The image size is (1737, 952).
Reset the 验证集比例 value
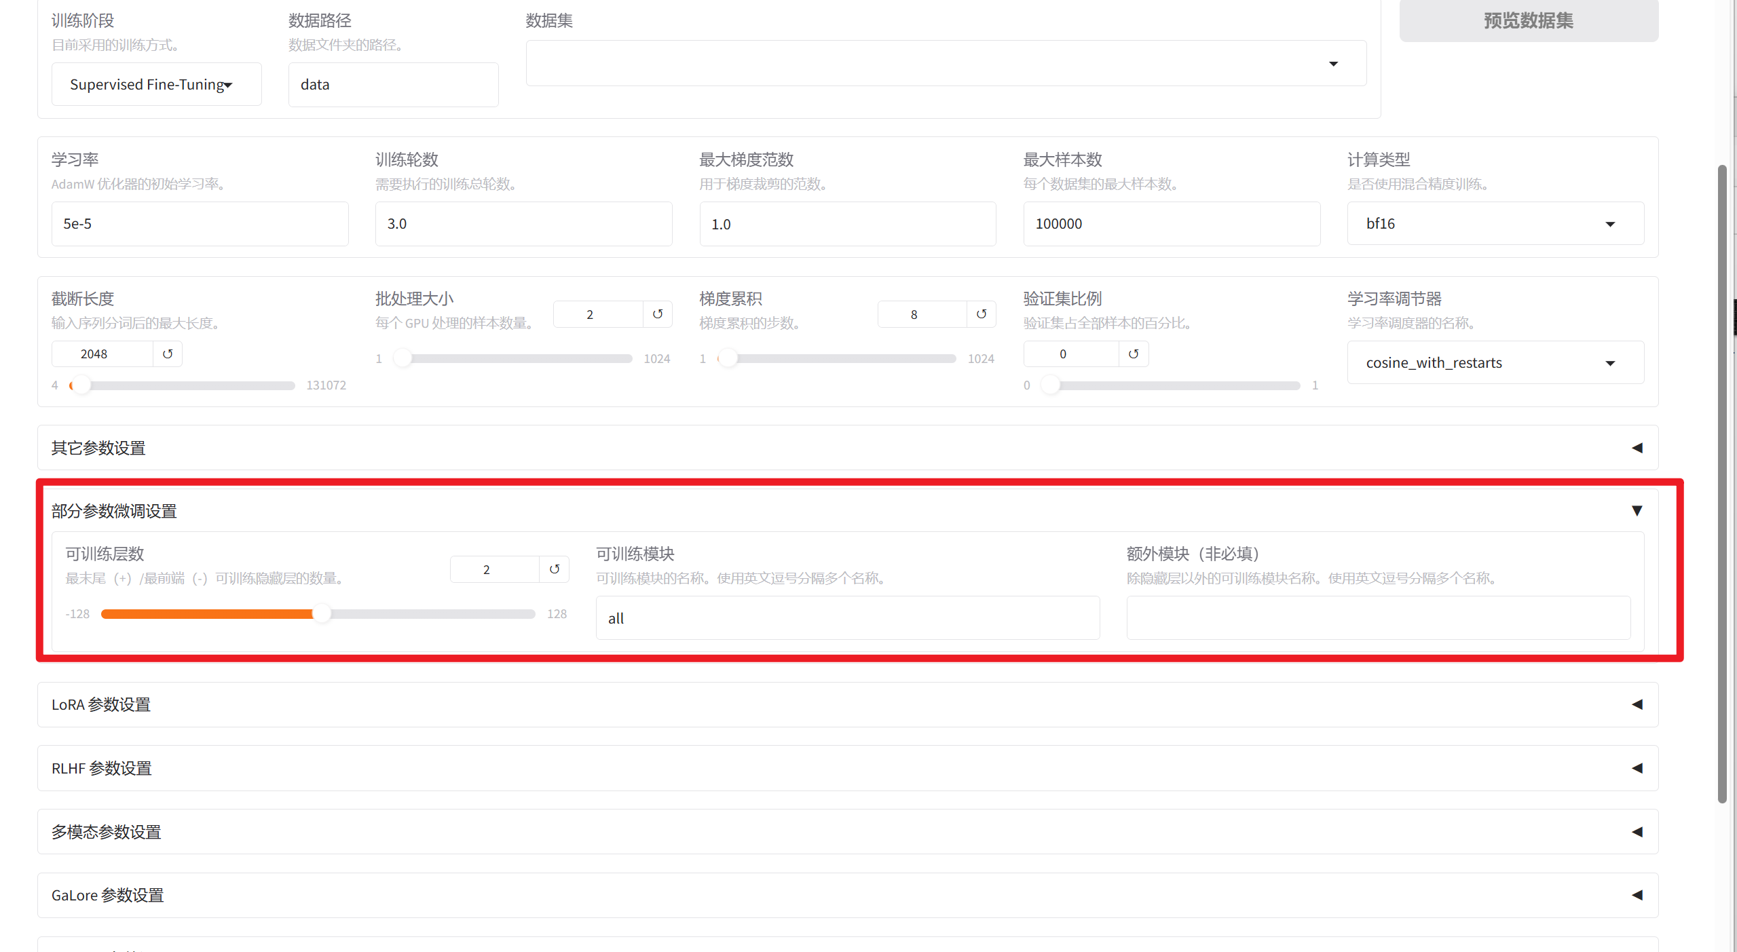click(x=1133, y=354)
